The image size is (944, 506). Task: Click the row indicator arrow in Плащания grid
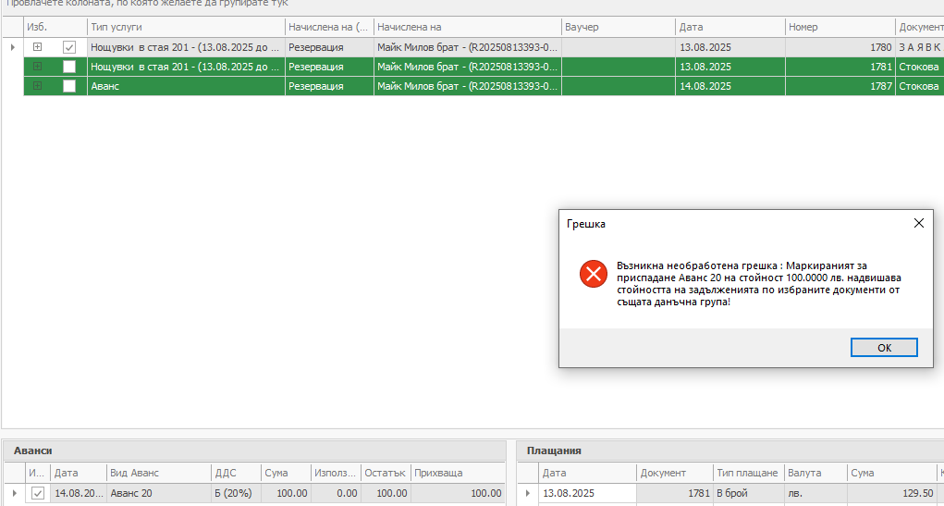(x=527, y=493)
